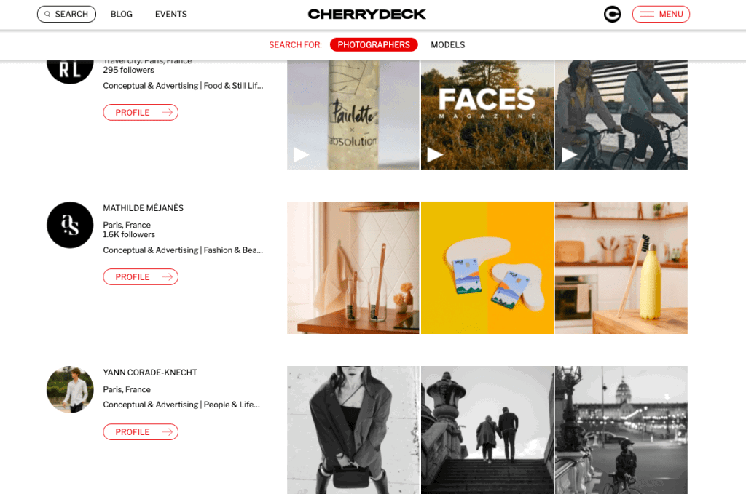746x494 pixels.
Task: Play the cyclists video thumbnail
Action: (x=621, y=115)
